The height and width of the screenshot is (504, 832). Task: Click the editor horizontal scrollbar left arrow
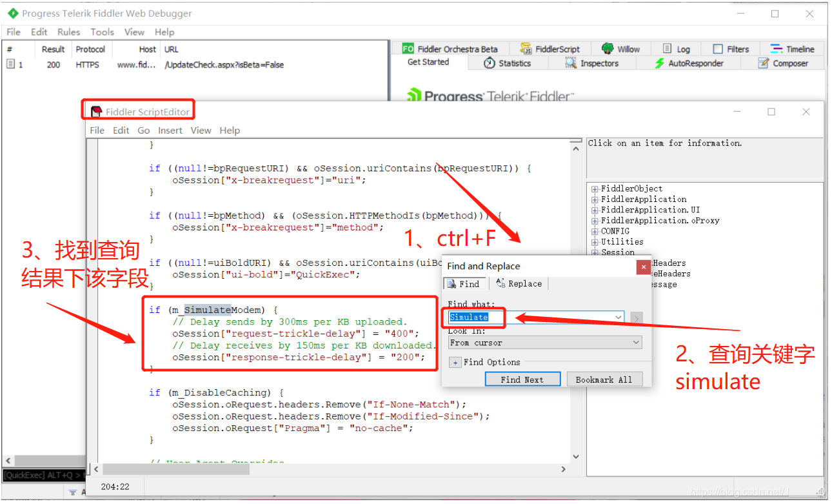[x=95, y=470]
